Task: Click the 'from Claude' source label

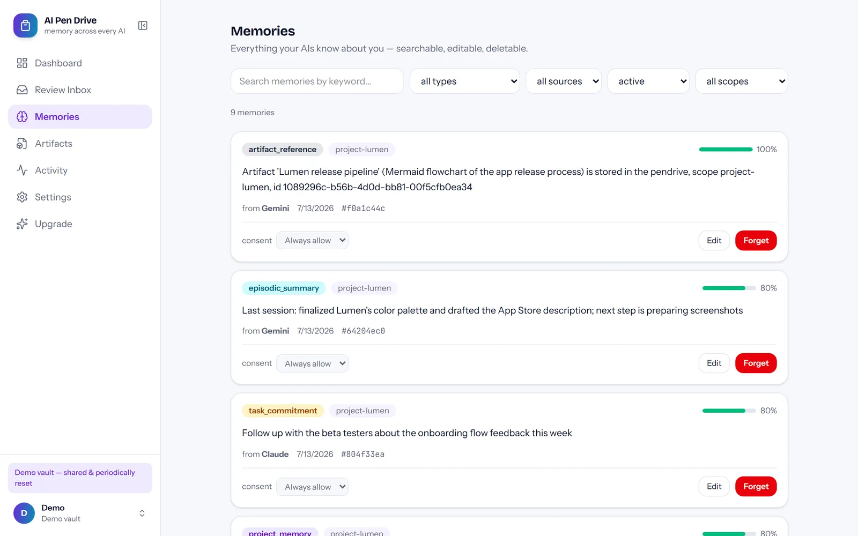Action: 265,455
